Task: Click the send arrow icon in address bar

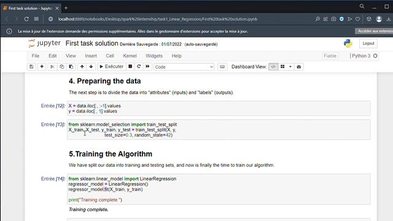Action: pos(349,19)
